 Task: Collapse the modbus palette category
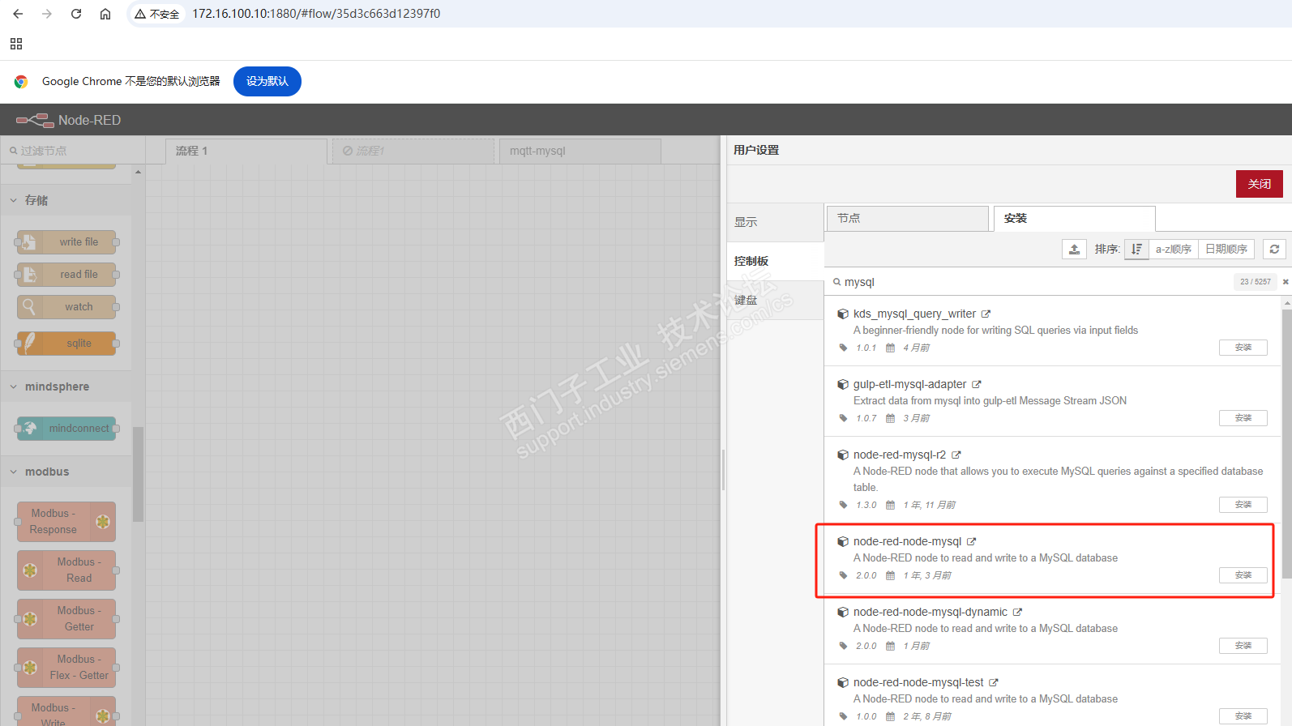pos(66,472)
